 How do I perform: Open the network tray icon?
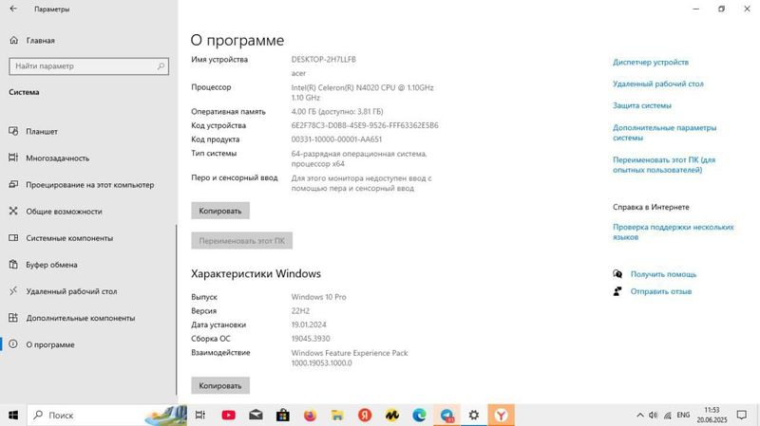tap(668, 415)
